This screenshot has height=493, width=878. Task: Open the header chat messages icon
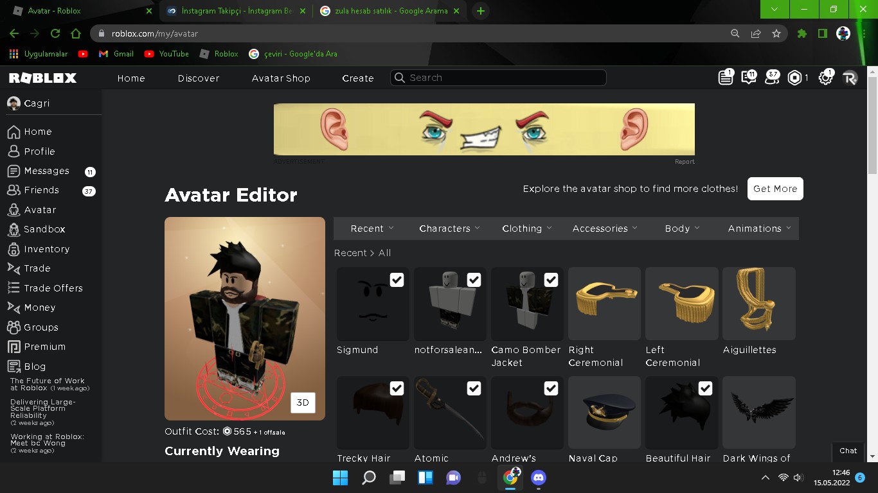click(749, 78)
